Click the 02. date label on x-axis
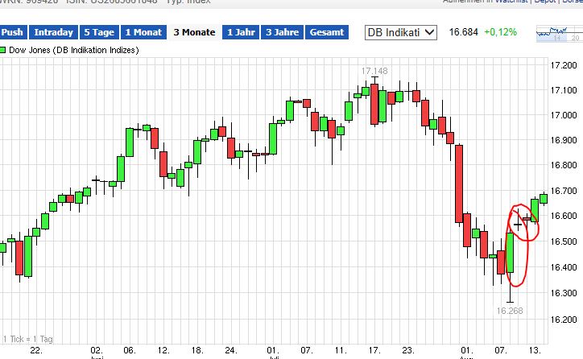The width and height of the screenshot is (583, 359). [97, 350]
